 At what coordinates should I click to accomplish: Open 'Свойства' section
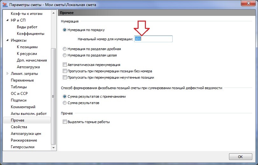[19, 127]
